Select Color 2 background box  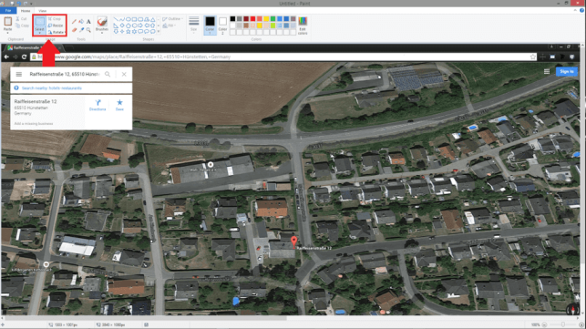(222, 26)
